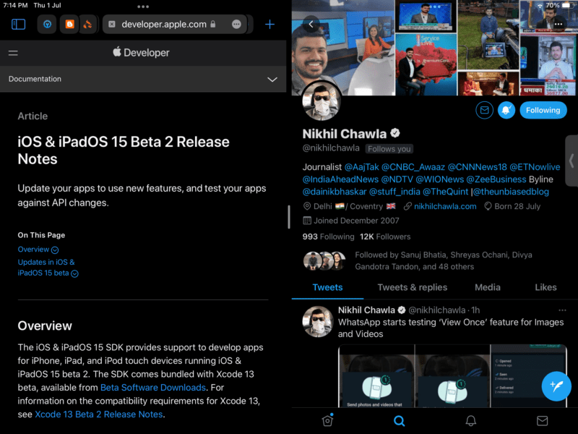Open @ETNowlive mention in bio

[535, 167]
